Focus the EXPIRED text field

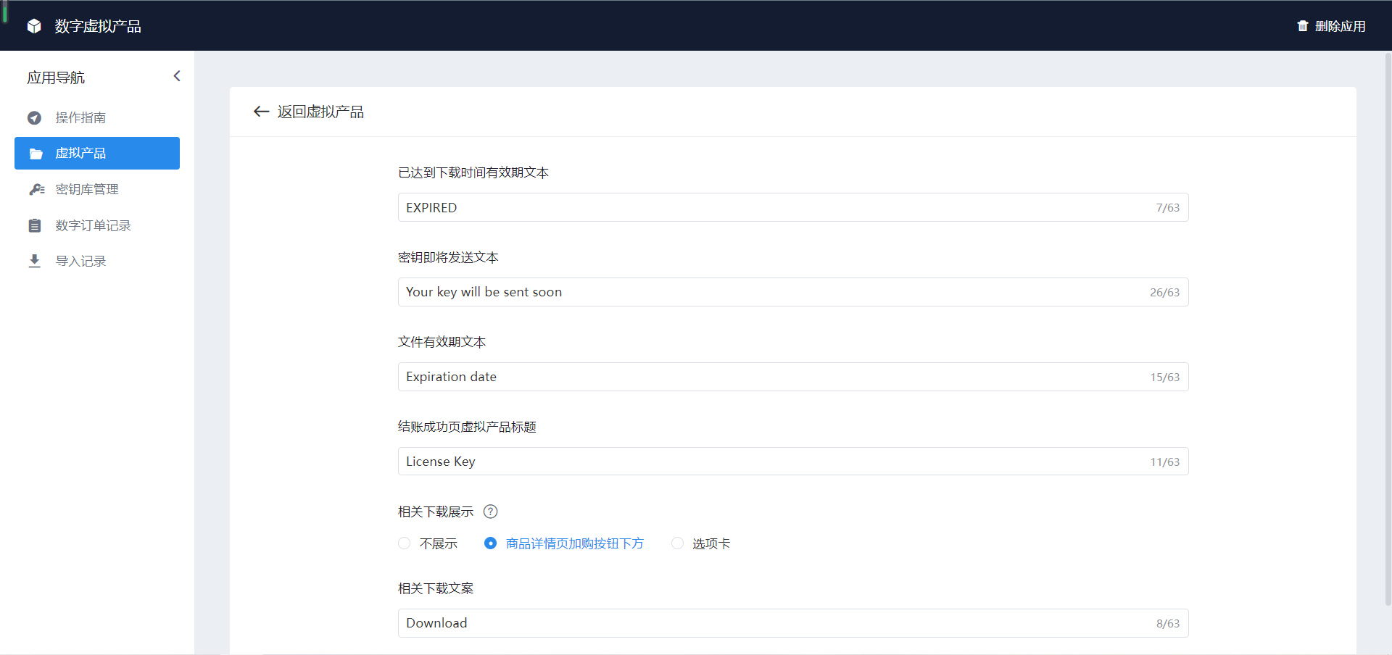pos(793,207)
